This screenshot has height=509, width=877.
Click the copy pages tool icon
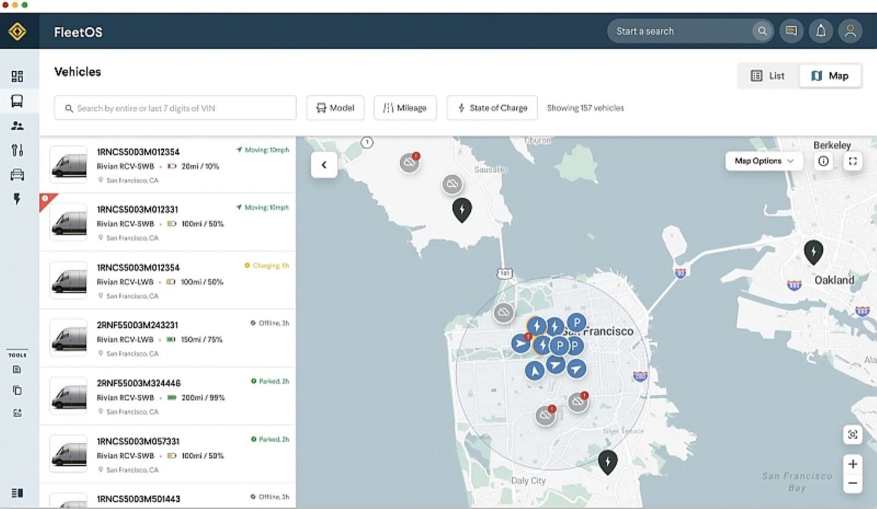point(17,390)
